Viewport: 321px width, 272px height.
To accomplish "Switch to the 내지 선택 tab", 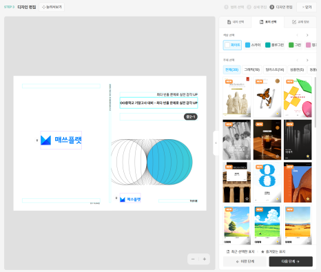I will [x=236, y=22].
